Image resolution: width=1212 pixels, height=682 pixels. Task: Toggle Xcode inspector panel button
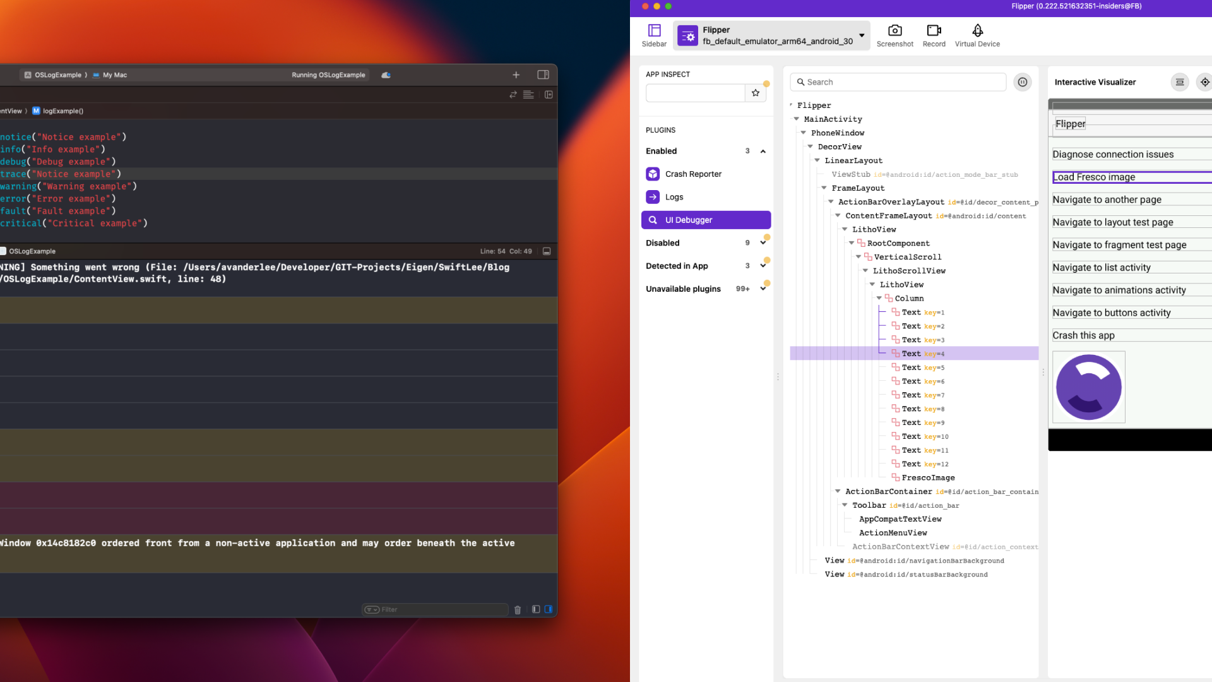543,75
